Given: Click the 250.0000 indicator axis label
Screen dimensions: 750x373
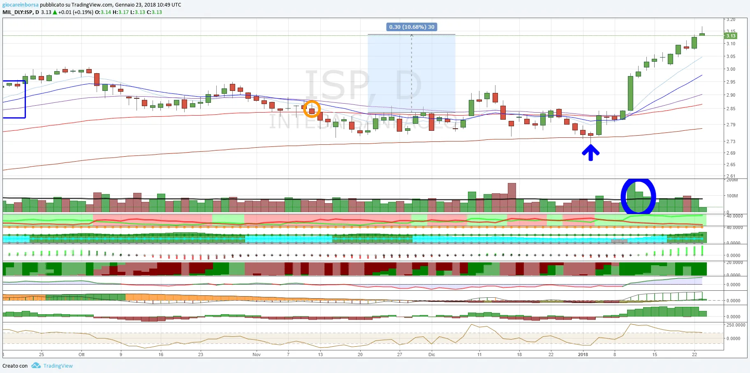Looking at the screenshot, I should pyautogui.click(x=736, y=325).
